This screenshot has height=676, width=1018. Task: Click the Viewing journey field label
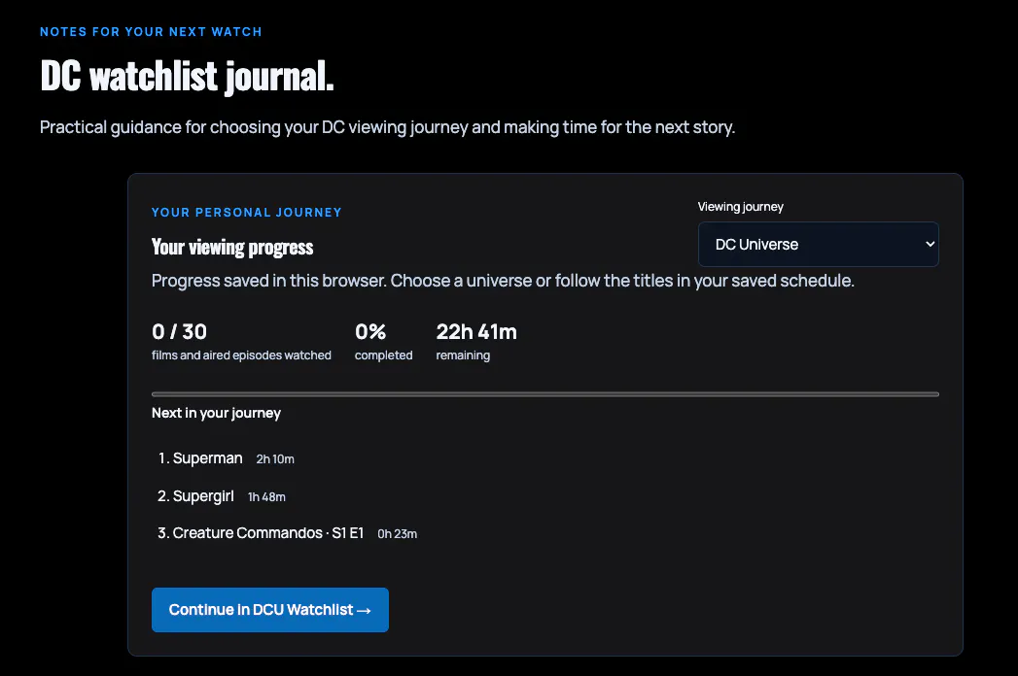[741, 207]
